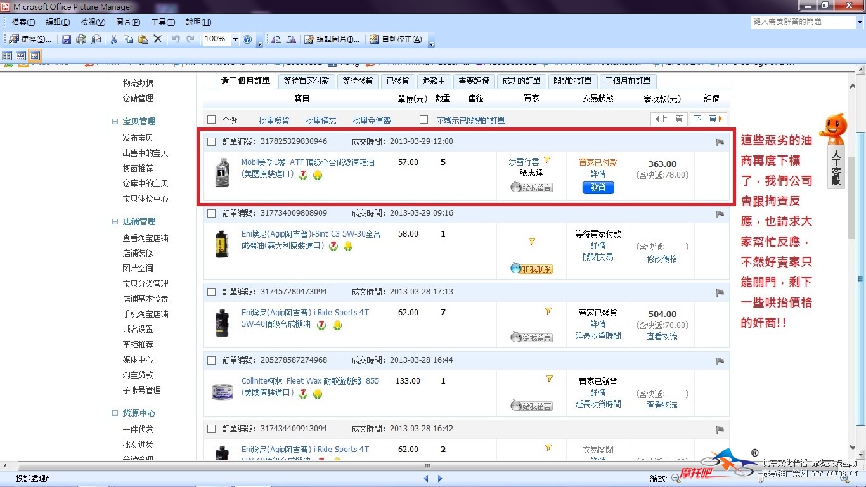This screenshot has width=866, height=487.
Task: Tick checkbox for order 205278587274968
Action: point(212,360)
